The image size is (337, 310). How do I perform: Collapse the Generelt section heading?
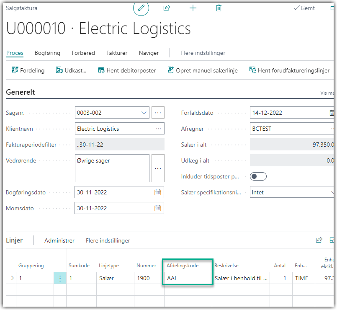[21, 92]
